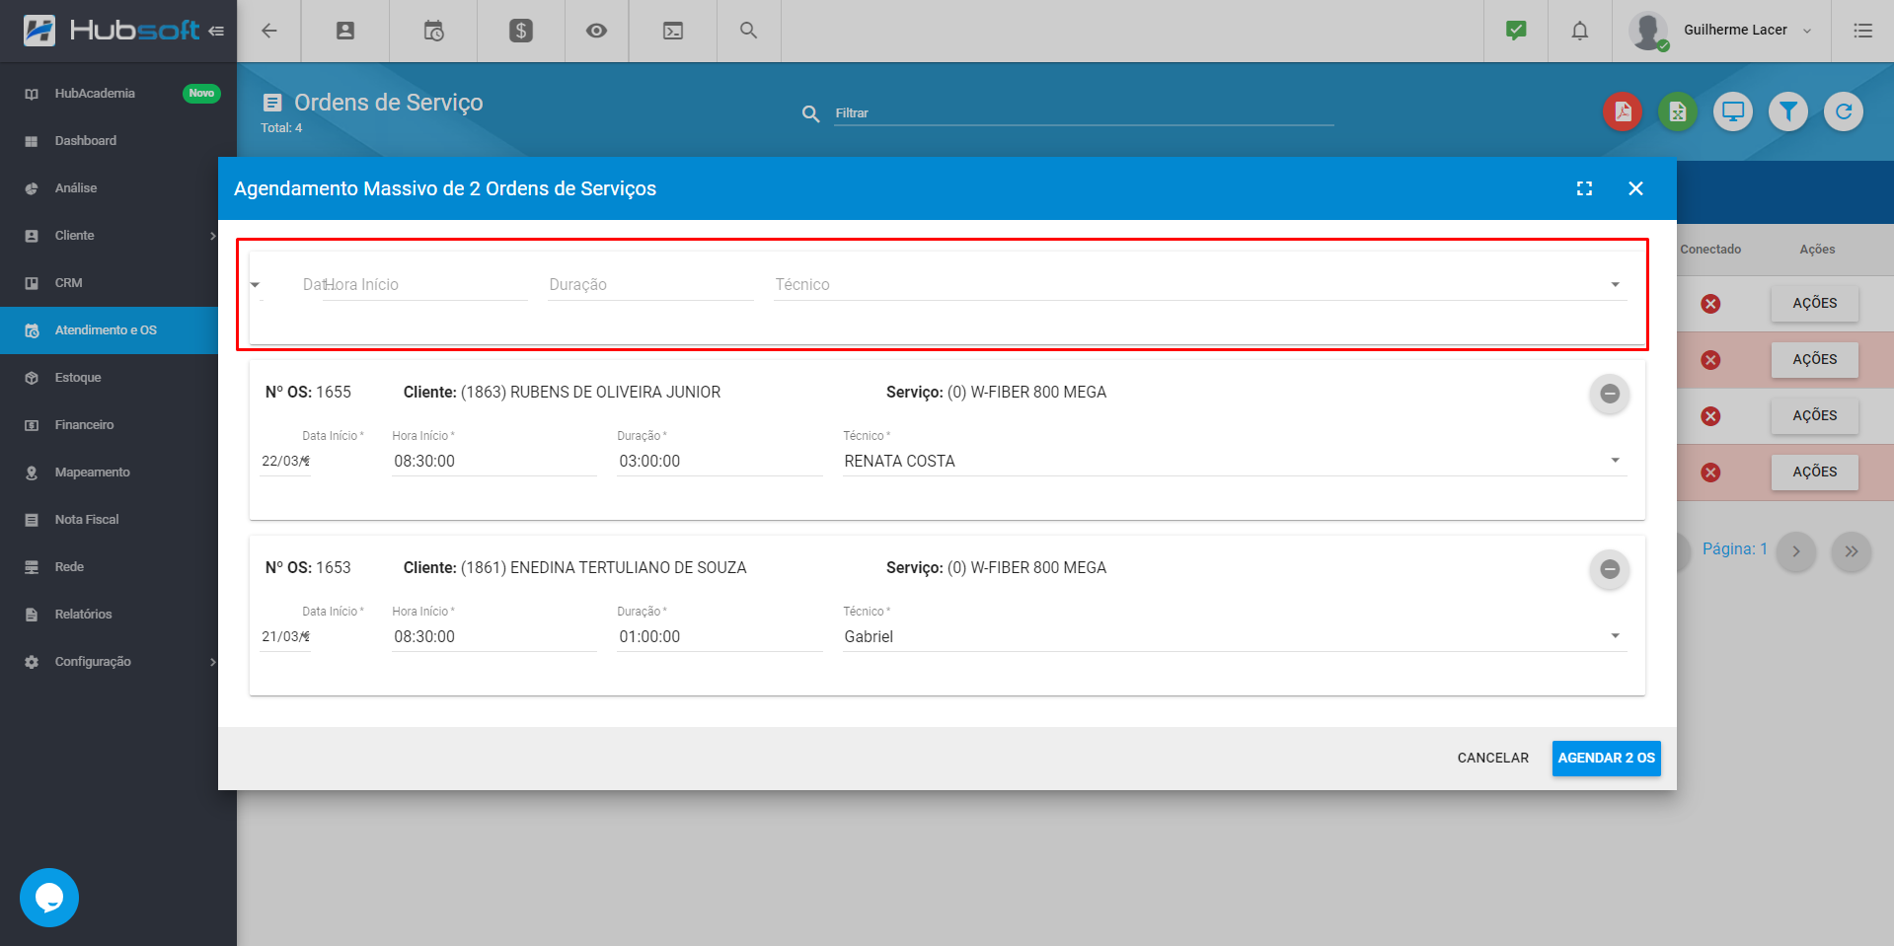Click the Hubsoft logo
Viewport: 1894px width, 946px height.
[111, 31]
